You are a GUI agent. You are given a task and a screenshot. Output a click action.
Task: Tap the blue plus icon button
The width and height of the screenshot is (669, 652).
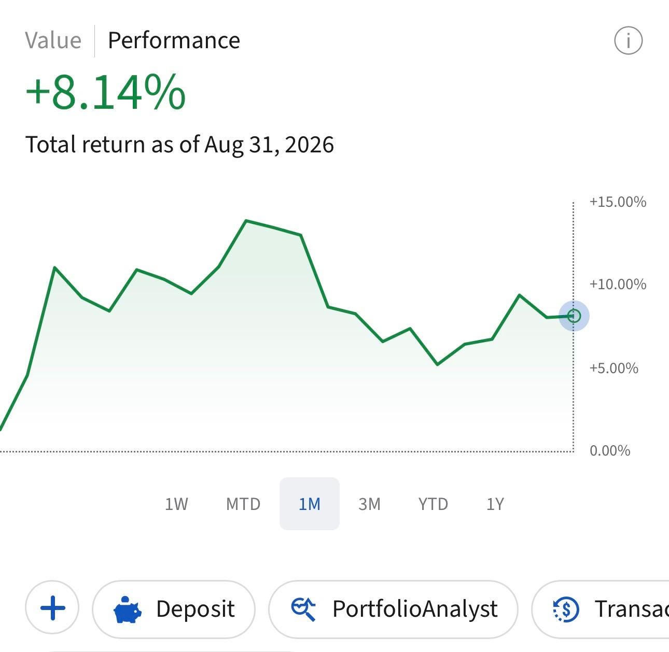pos(52,608)
